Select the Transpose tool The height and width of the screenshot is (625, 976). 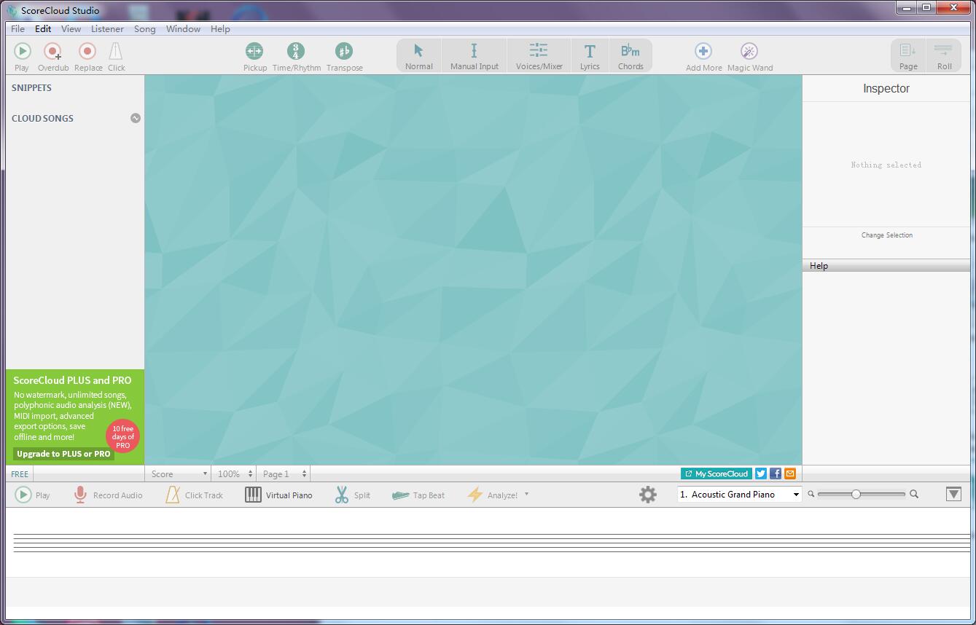click(x=344, y=52)
